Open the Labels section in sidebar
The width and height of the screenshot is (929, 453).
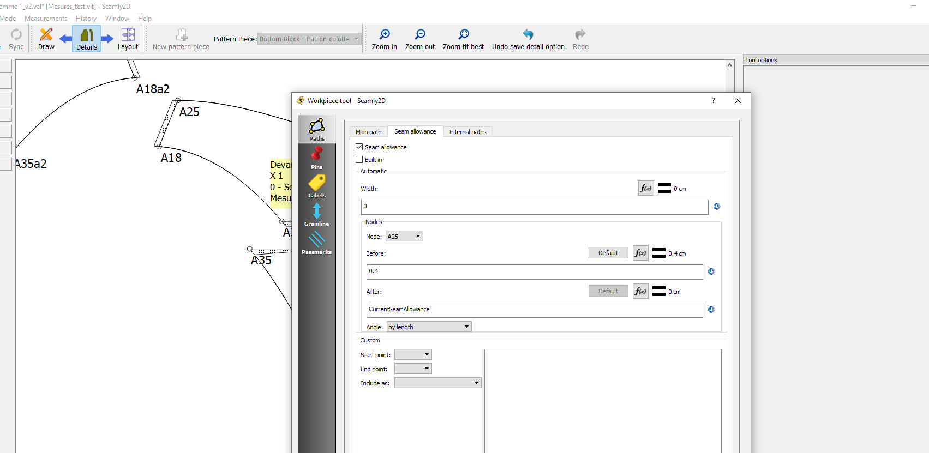316,186
